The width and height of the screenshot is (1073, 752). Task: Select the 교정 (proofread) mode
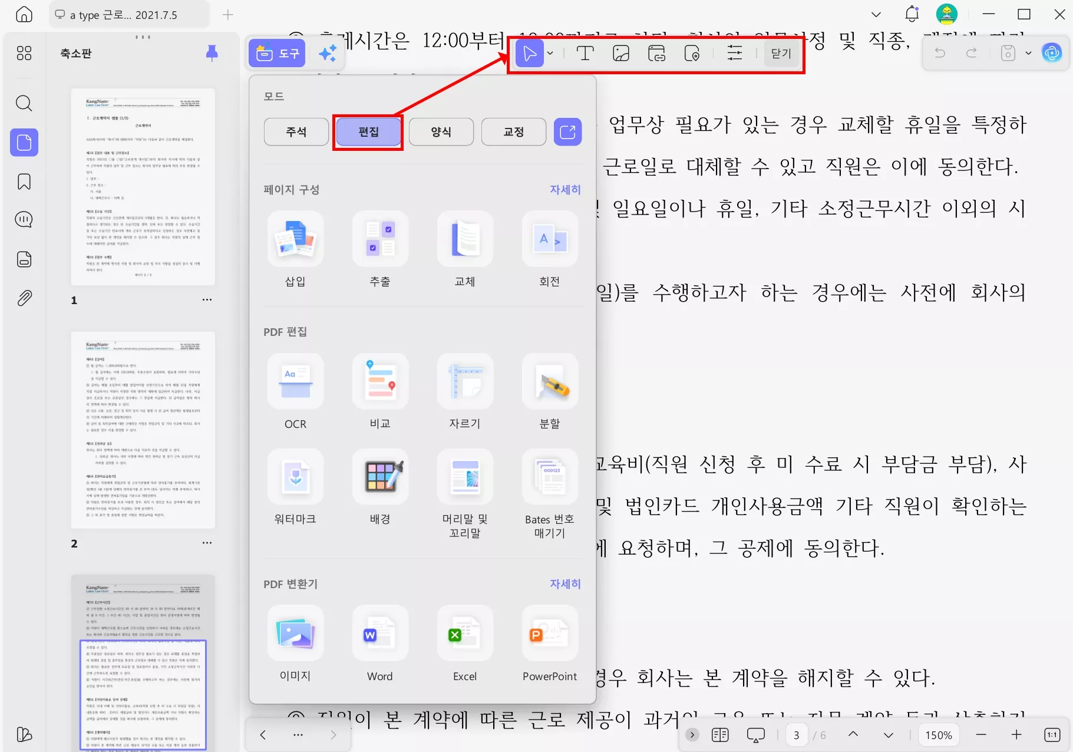pos(513,131)
